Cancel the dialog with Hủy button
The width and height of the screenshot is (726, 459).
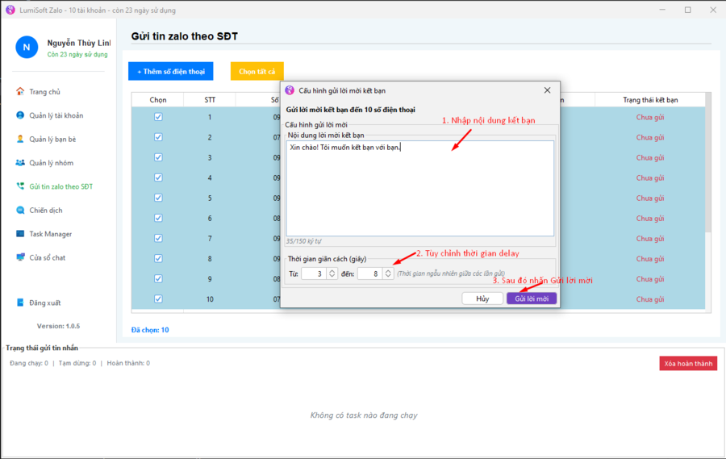(x=482, y=298)
